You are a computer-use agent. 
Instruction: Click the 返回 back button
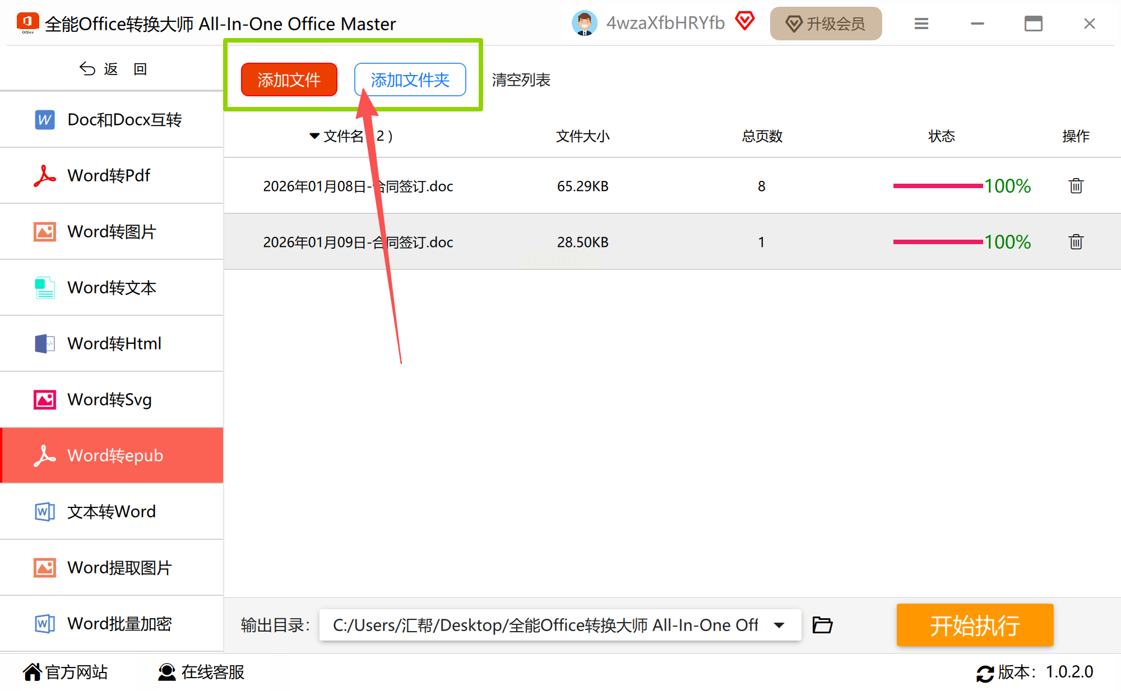[x=112, y=69]
